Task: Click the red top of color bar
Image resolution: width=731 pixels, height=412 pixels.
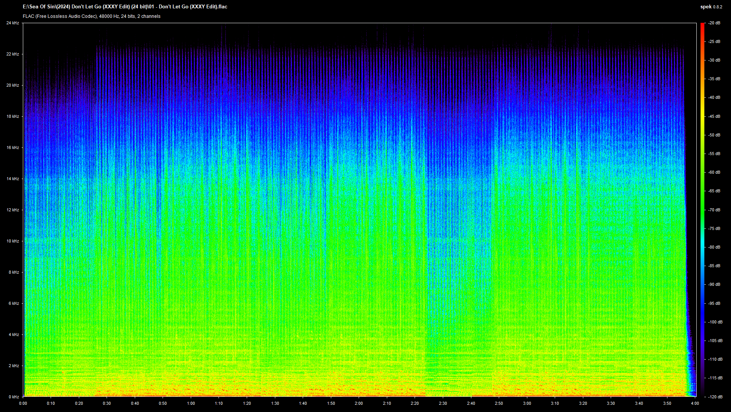Action: (x=702, y=26)
